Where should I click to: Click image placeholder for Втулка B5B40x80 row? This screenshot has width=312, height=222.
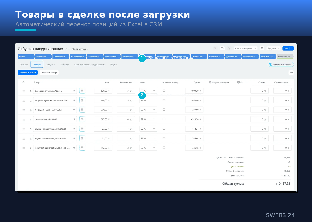point(82,129)
